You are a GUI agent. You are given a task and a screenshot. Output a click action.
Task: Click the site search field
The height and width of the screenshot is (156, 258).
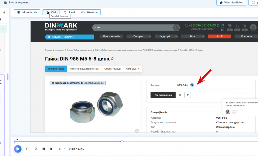tap(133, 28)
